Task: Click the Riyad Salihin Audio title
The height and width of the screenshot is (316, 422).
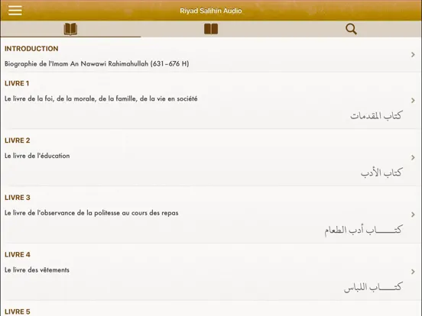Action: coord(211,11)
